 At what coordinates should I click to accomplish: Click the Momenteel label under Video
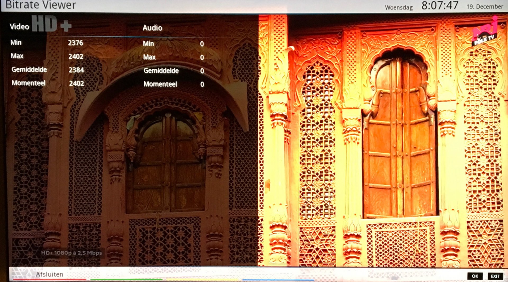(29, 83)
